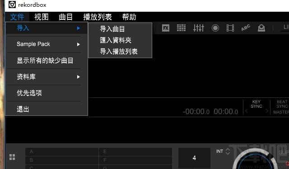Trigger hot cue pad A
Image resolution: width=289 pixels, height=169 pixels.
coord(62,152)
